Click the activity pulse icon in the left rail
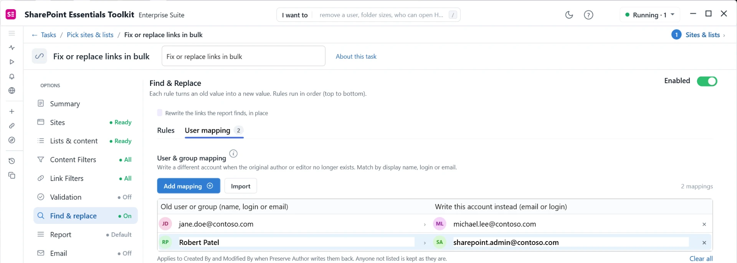This screenshot has height=263, width=737. (x=12, y=48)
